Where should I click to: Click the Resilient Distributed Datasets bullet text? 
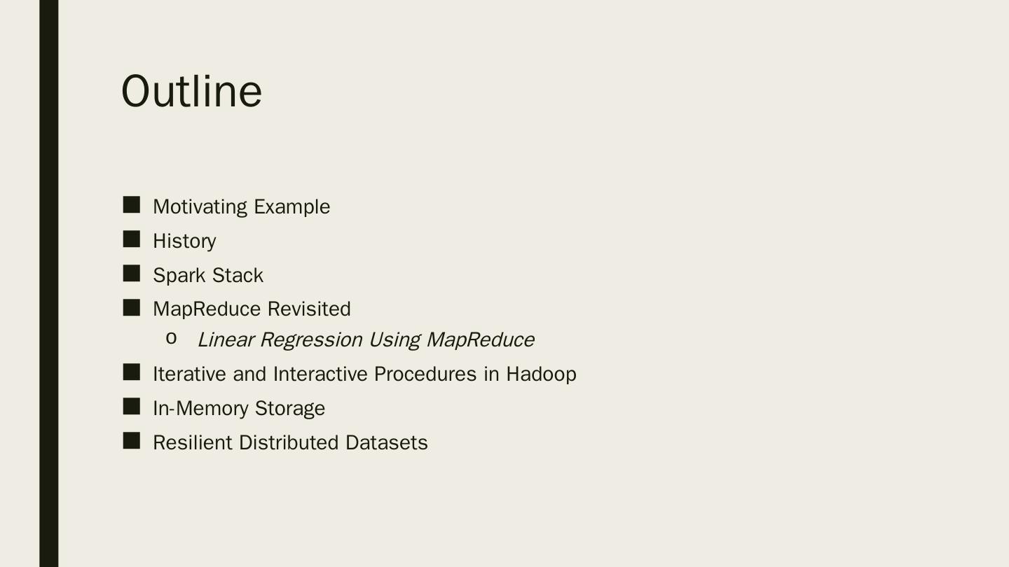click(290, 442)
